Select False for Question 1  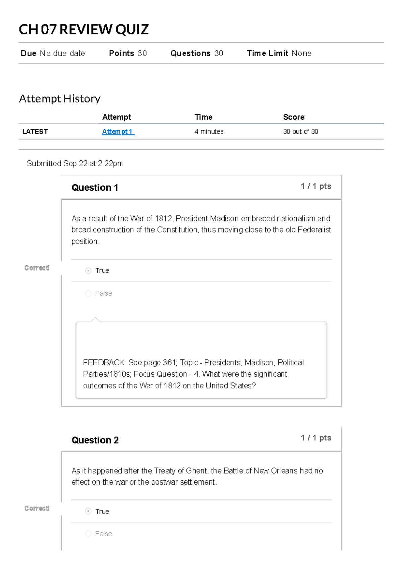pos(88,293)
